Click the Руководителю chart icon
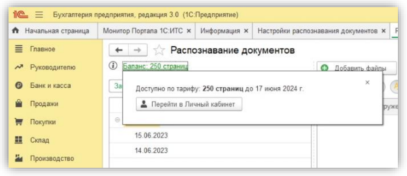This screenshot has height=176, width=407. pyautogui.click(x=19, y=68)
